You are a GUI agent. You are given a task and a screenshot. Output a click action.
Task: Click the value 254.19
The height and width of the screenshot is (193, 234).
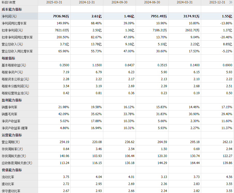point(64,142)
